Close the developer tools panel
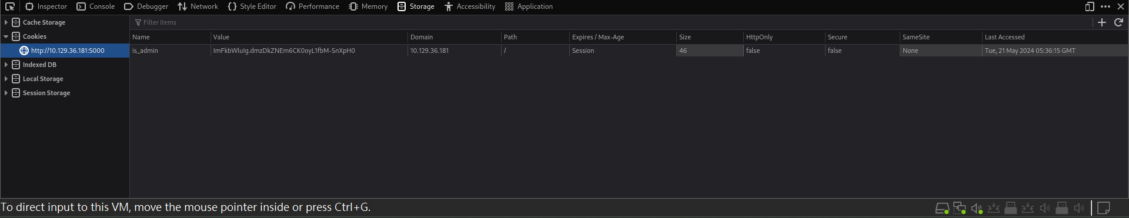Image resolution: width=1129 pixels, height=218 pixels. coord(1121,6)
